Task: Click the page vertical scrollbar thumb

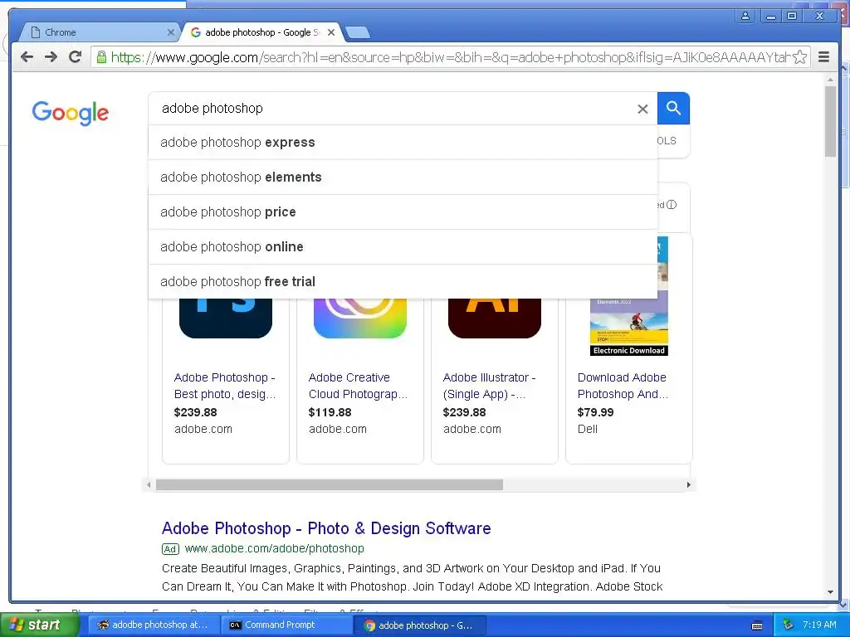Action: (x=830, y=121)
